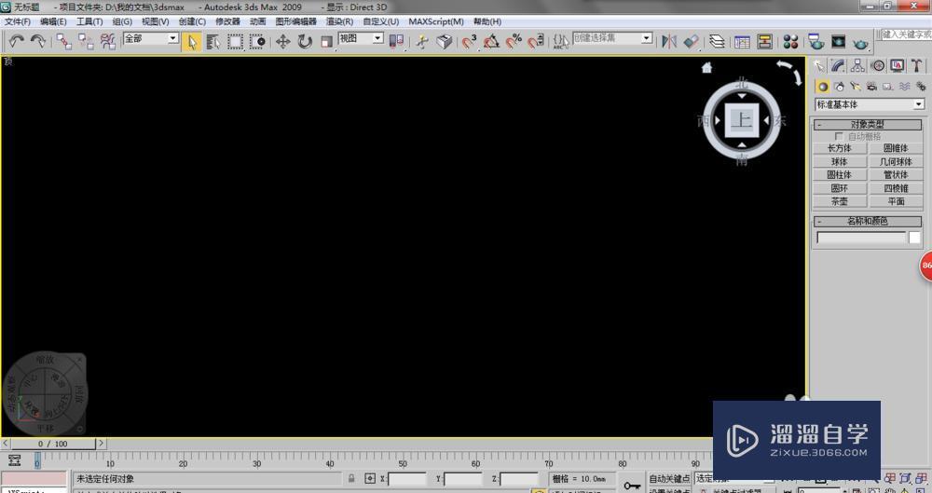Open the 视图(V) menu

point(155,21)
